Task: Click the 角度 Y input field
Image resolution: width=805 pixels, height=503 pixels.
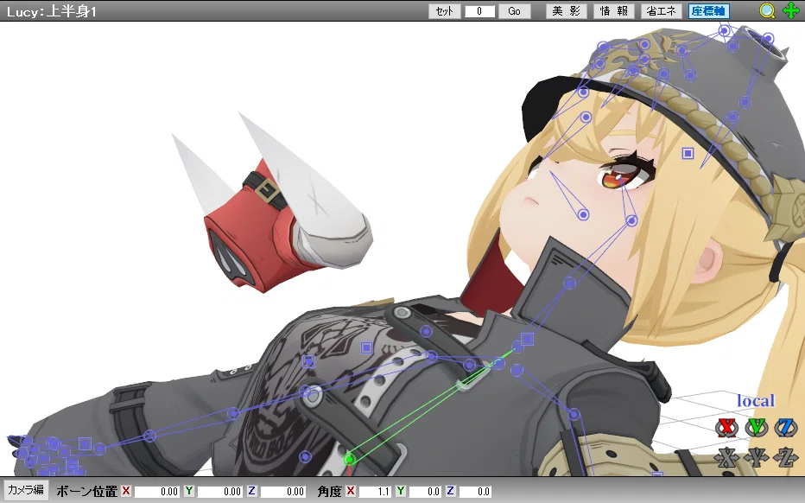Action: tap(425, 491)
